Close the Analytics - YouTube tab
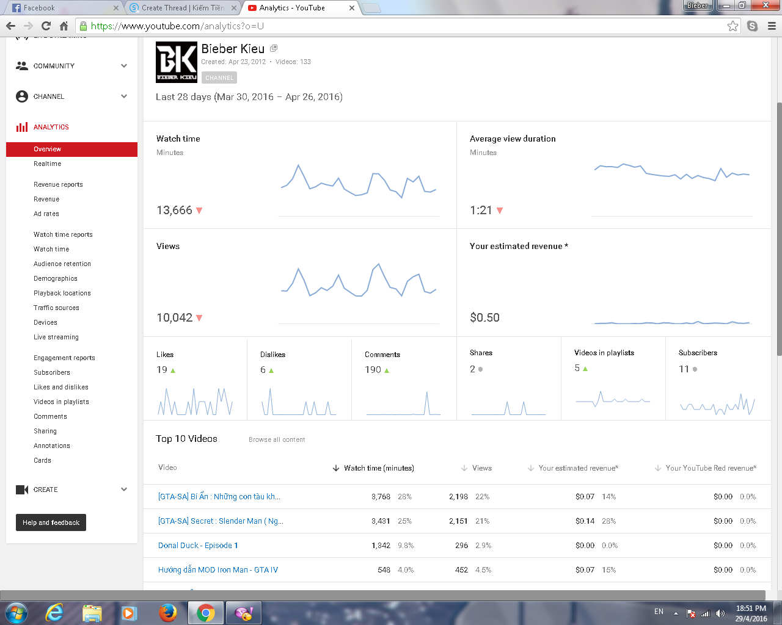Screen dimensions: 782x625 pyautogui.click(x=352, y=8)
